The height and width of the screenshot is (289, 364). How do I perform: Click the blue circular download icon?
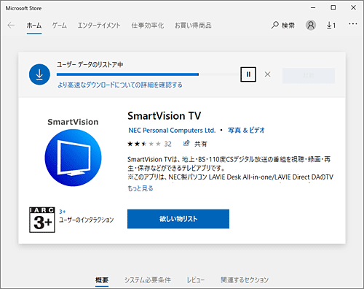(39, 74)
